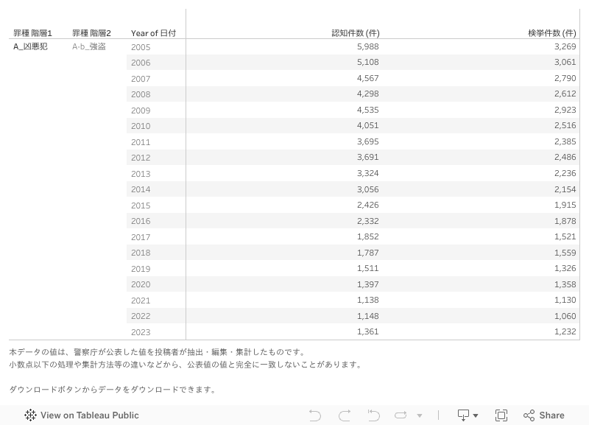
Task: Select year 2015 row label
Action: coord(141,206)
